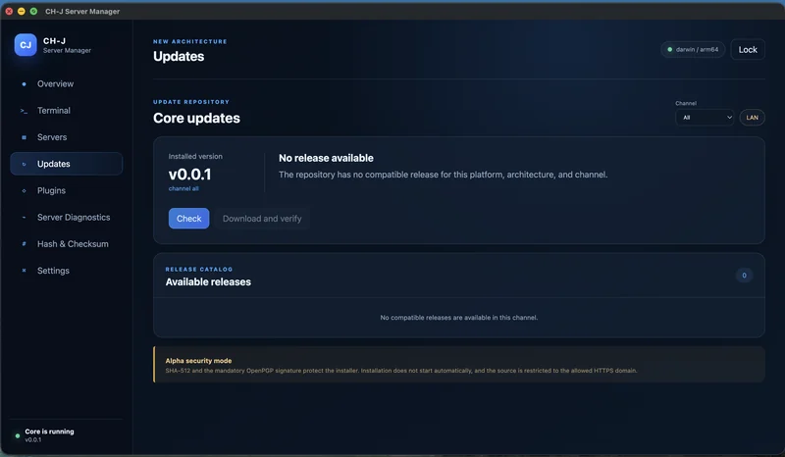This screenshot has width=785, height=457.
Task: Click the 'Installed version' label
Action: (x=195, y=157)
